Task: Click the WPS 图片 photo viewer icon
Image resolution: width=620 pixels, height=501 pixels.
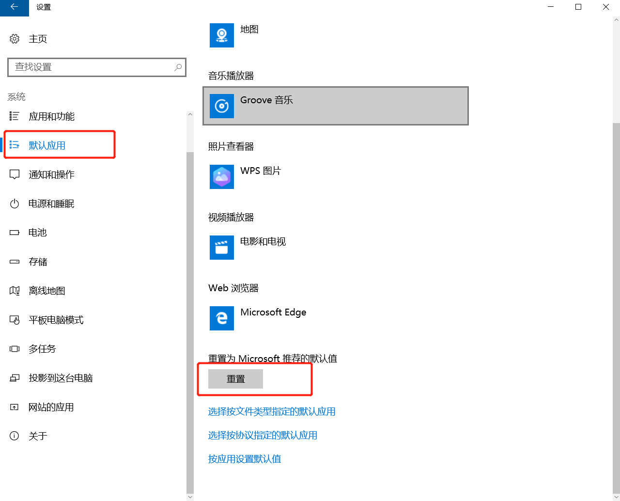Action: [x=221, y=177]
